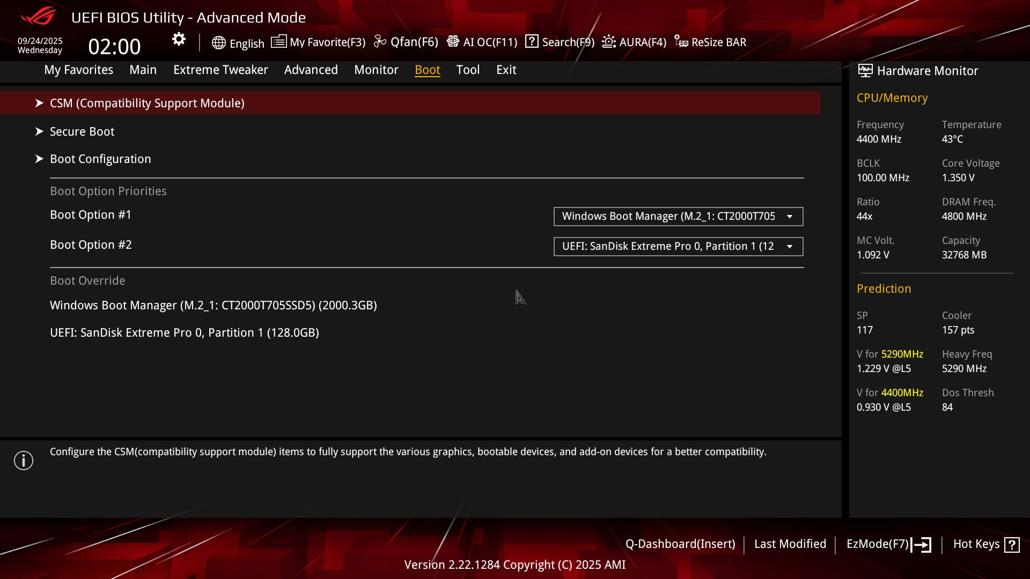Open Search question mark icon
This screenshot has height=579, width=1030.
point(532,41)
